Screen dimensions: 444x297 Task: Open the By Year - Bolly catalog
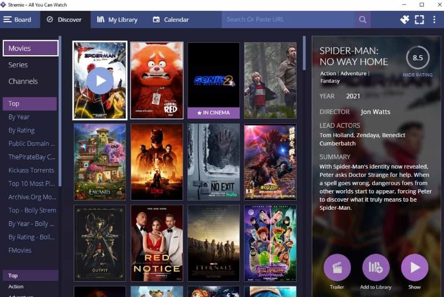31,223
